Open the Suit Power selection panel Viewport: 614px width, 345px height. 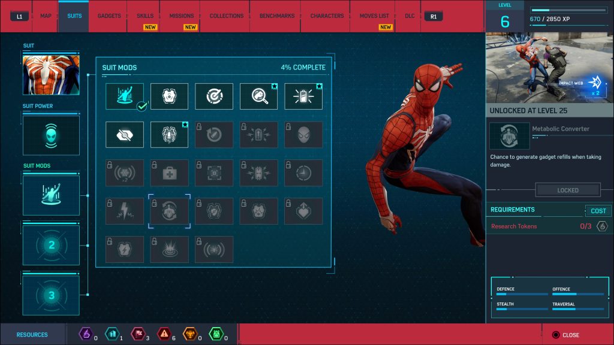click(51, 135)
